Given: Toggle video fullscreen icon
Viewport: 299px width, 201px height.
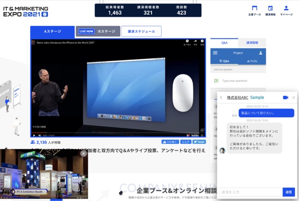Looking at the screenshot, I should 202,135.
